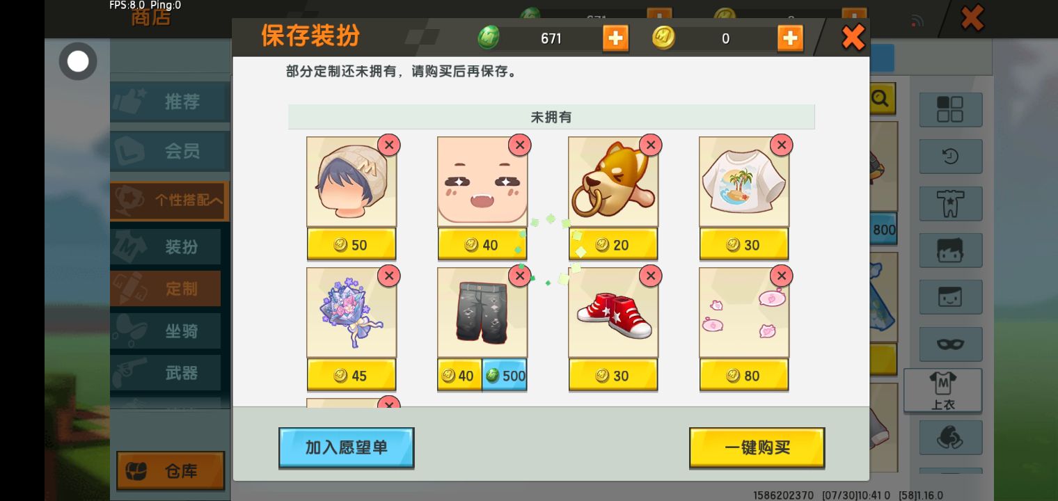Buy black shorts for 40 coins
This screenshot has width=1058, height=501.
click(459, 376)
